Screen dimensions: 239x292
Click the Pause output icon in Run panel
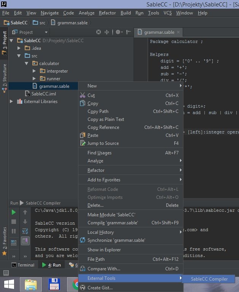[x=14, y=231]
